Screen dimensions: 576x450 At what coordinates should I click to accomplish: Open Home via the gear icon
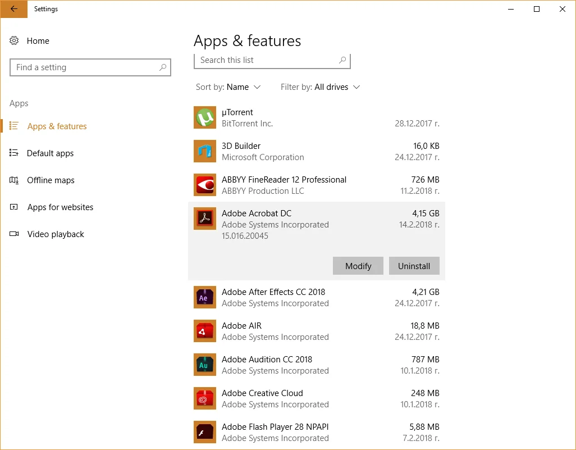pos(14,41)
